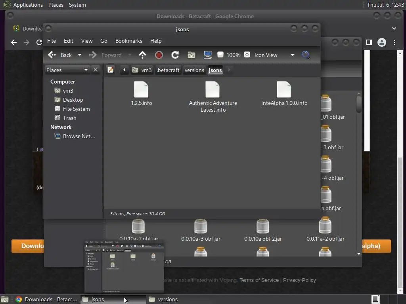Screen dimensions: 406x304
Task: Open Icon View mode dropdown
Action: (274, 55)
